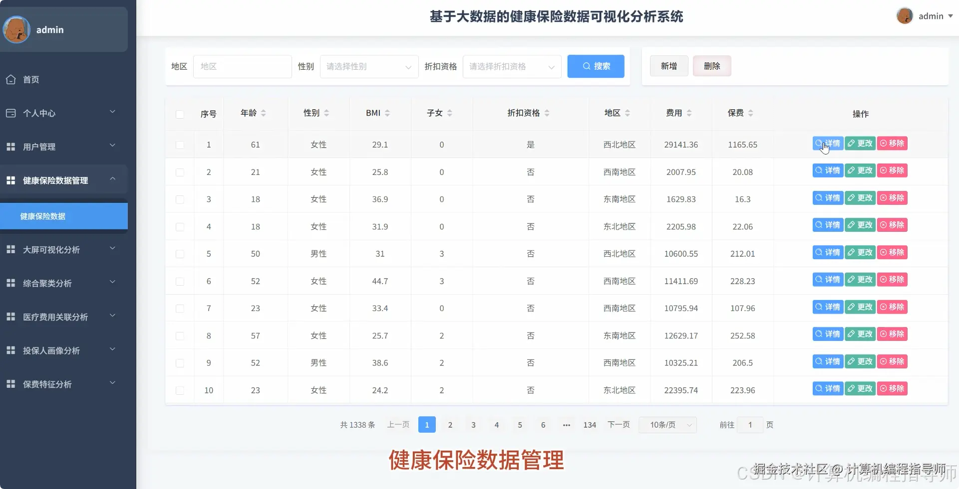
Task: Click the 用户管理 grid icon
Action: click(x=10, y=147)
